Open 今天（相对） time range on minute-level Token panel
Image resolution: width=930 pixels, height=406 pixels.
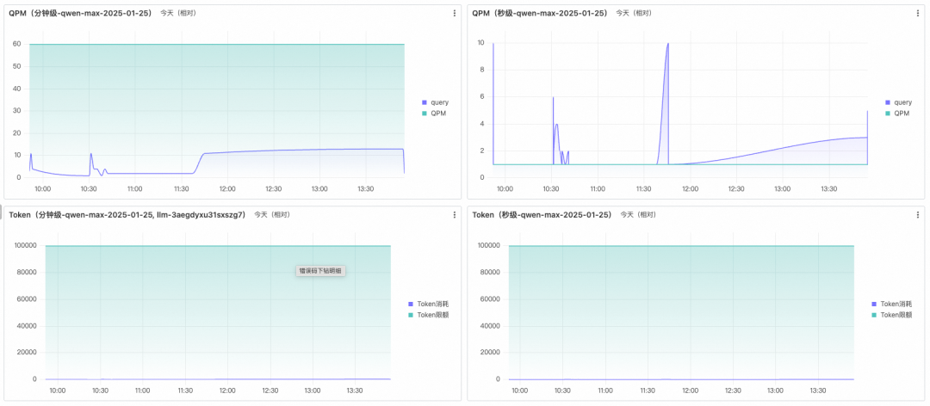[x=272, y=214]
